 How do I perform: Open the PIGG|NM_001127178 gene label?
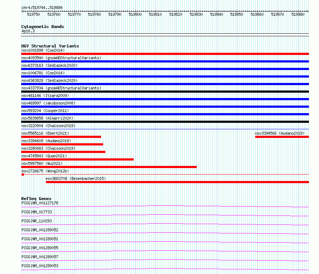(x=40, y=203)
